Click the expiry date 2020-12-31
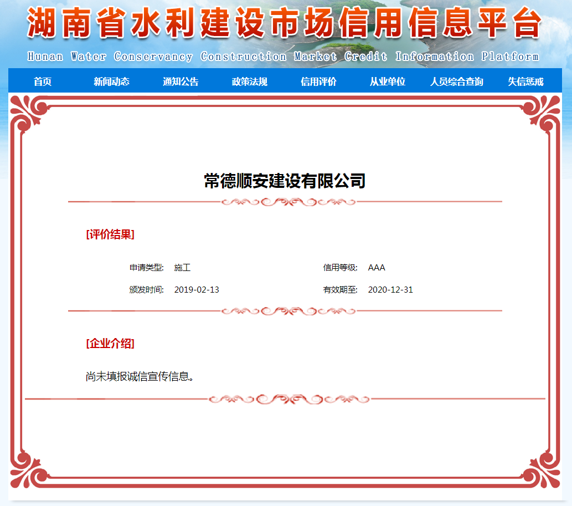The height and width of the screenshot is (506, 572). coord(390,290)
